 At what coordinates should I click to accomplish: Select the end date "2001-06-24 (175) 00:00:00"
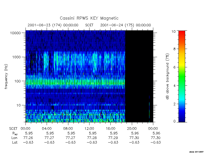click(x=125, y=25)
